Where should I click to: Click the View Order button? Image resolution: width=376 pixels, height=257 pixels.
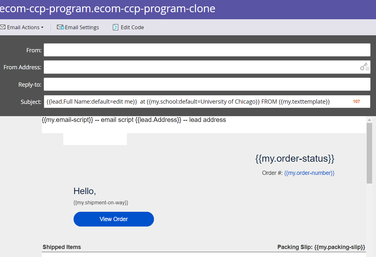pyautogui.click(x=113, y=219)
